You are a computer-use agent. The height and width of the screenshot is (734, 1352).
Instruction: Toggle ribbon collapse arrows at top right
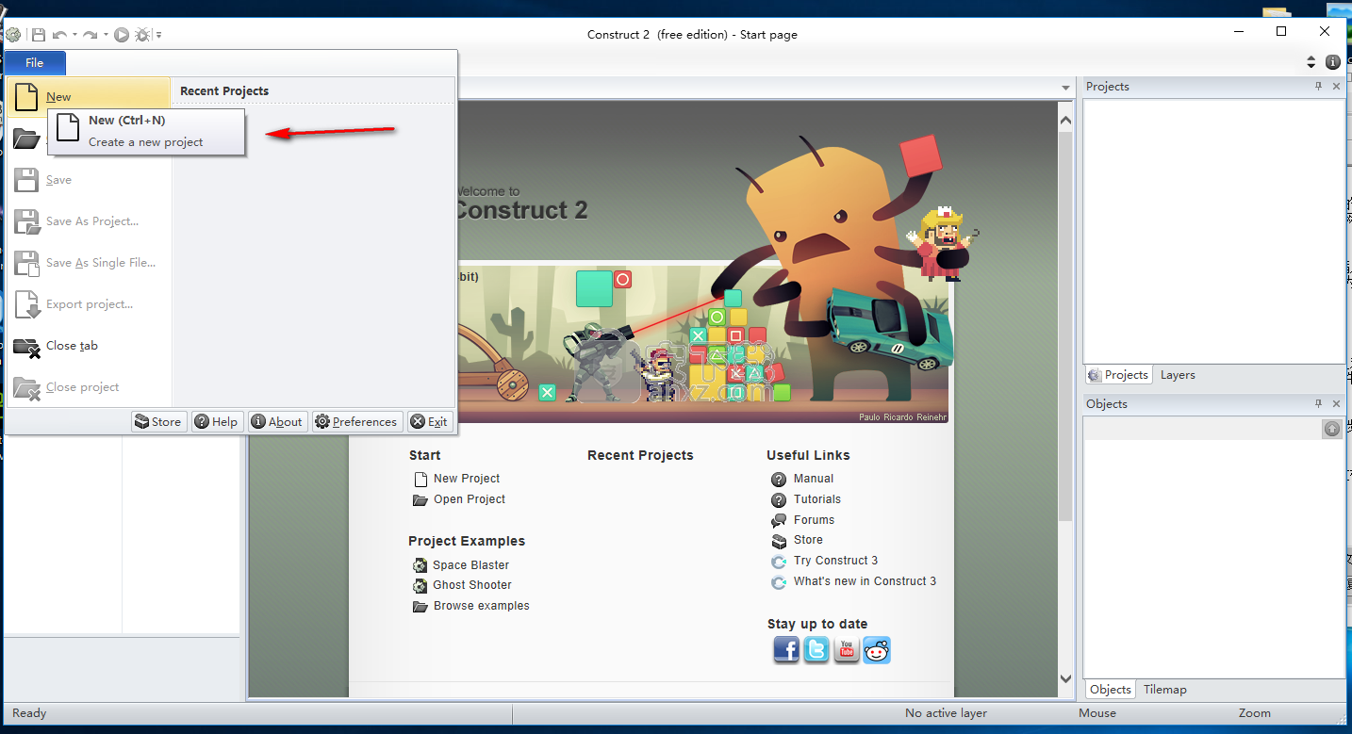1311,62
